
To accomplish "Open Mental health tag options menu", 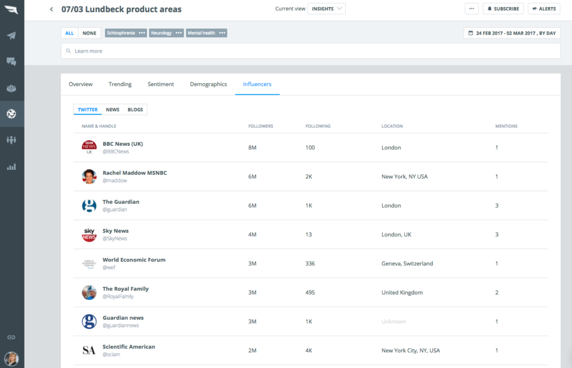I will 222,33.
